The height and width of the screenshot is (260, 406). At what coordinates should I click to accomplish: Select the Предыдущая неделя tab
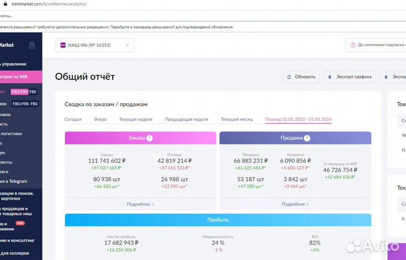186,119
